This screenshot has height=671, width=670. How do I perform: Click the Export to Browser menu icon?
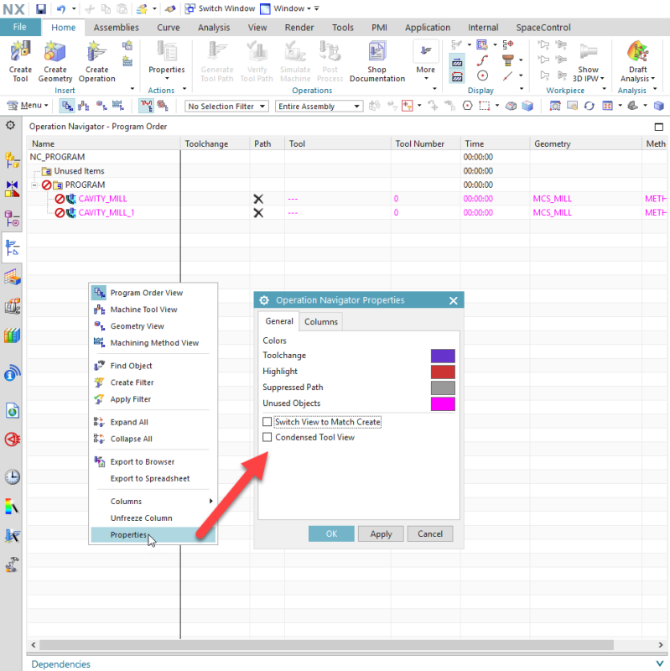pos(99,462)
